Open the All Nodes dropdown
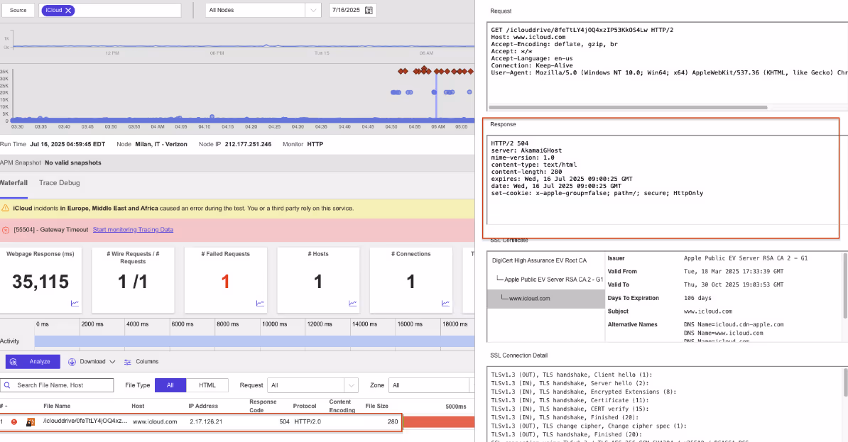Image resolution: width=848 pixels, height=442 pixels. pyautogui.click(x=263, y=10)
